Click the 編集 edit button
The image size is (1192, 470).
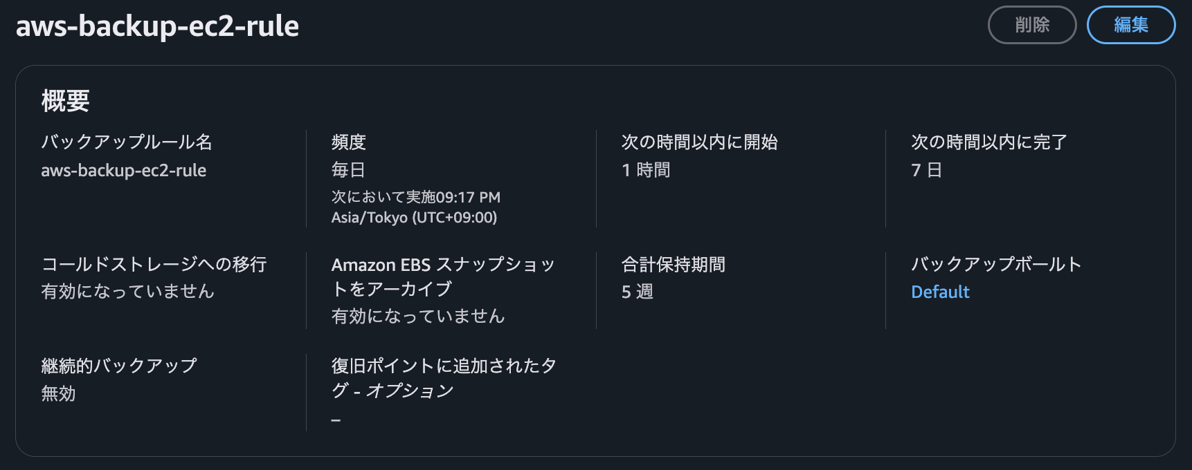[1130, 26]
